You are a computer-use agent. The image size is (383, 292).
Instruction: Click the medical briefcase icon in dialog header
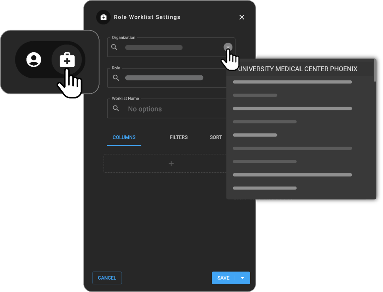(x=103, y=17)
